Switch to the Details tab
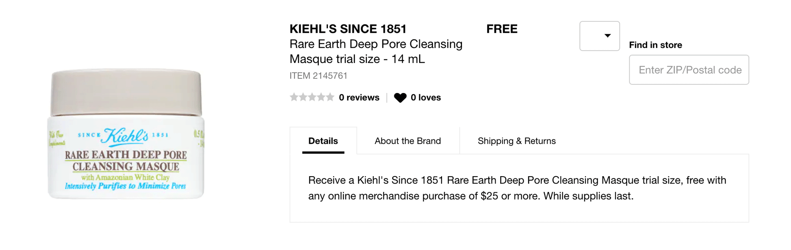 323,141
